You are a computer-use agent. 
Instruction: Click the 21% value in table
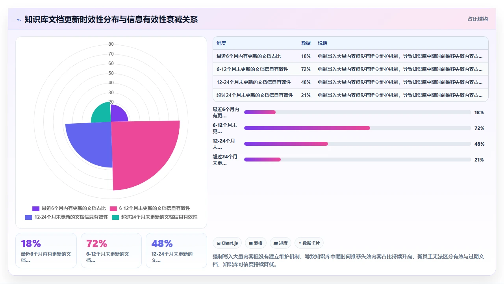(306, 95)
